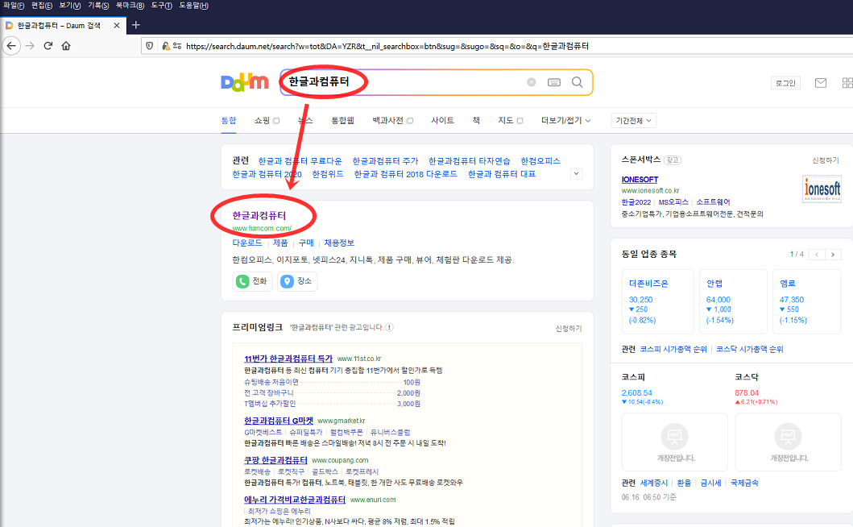Click the 다운로드 sublink

coord(247,243)
